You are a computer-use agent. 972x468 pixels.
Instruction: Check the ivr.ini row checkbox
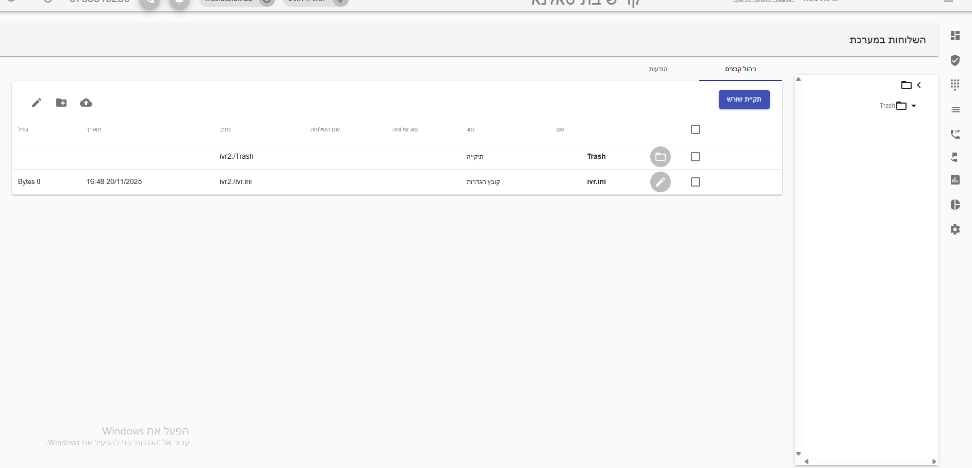pos(695,182)
